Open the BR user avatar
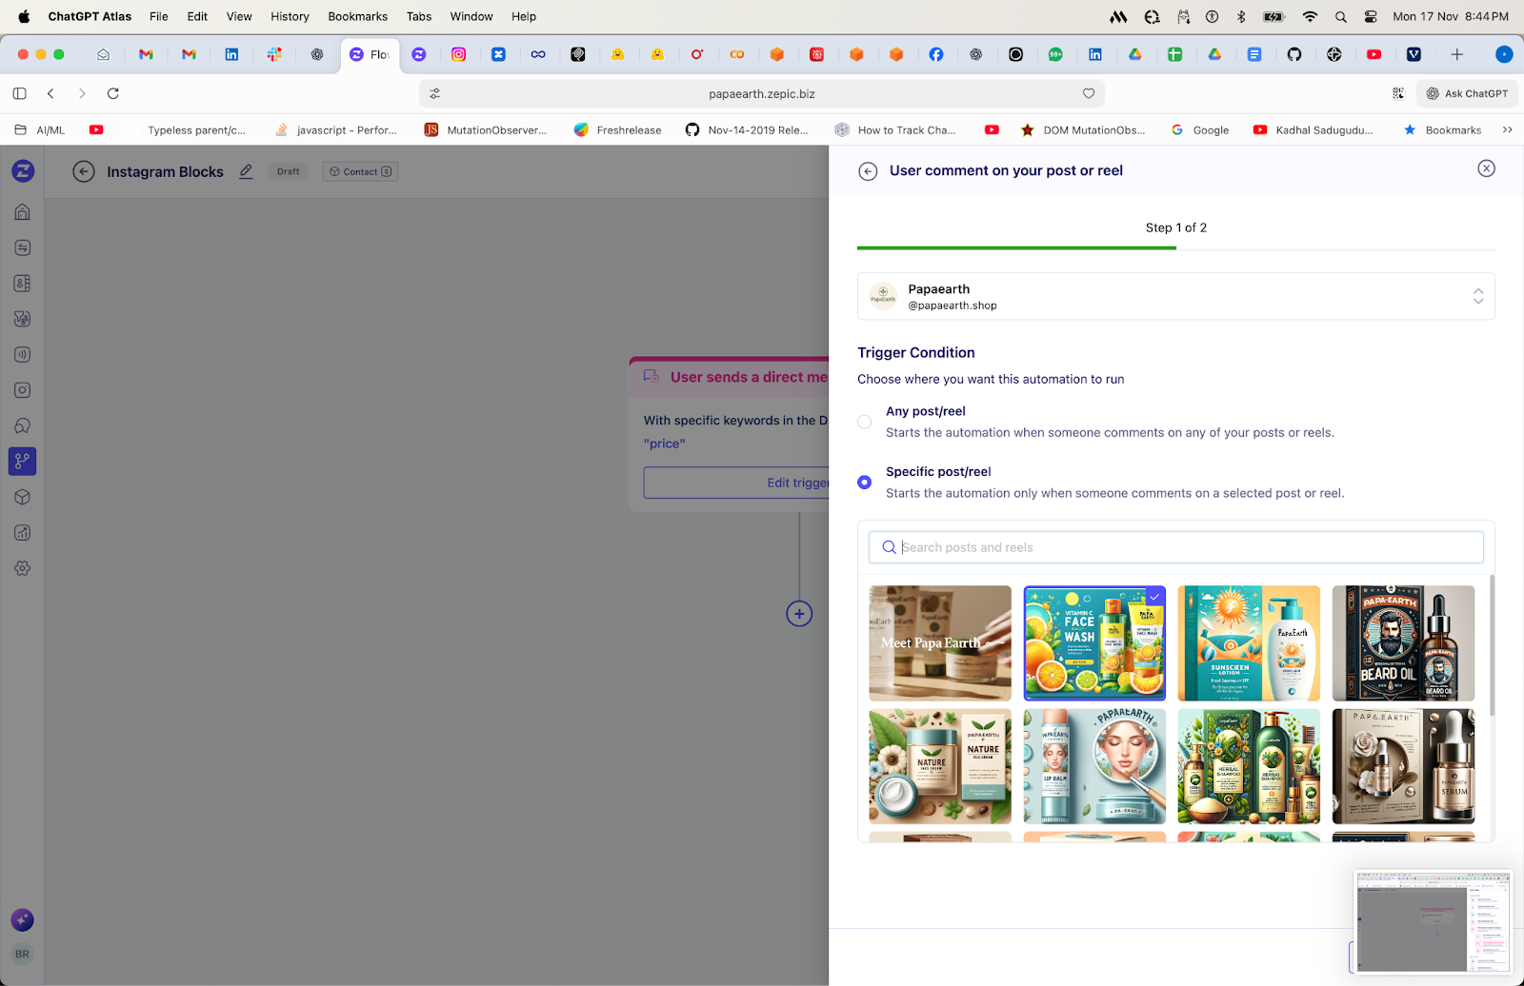Screen dimensions: 1524x986 click(22, 954)
